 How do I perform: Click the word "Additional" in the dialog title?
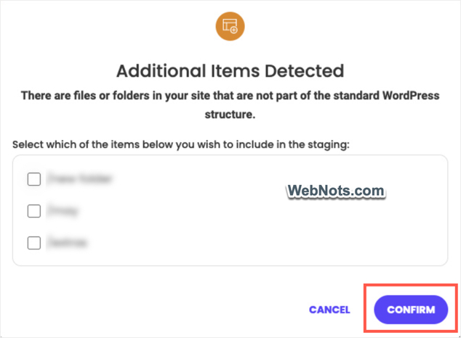pos(155,71)
